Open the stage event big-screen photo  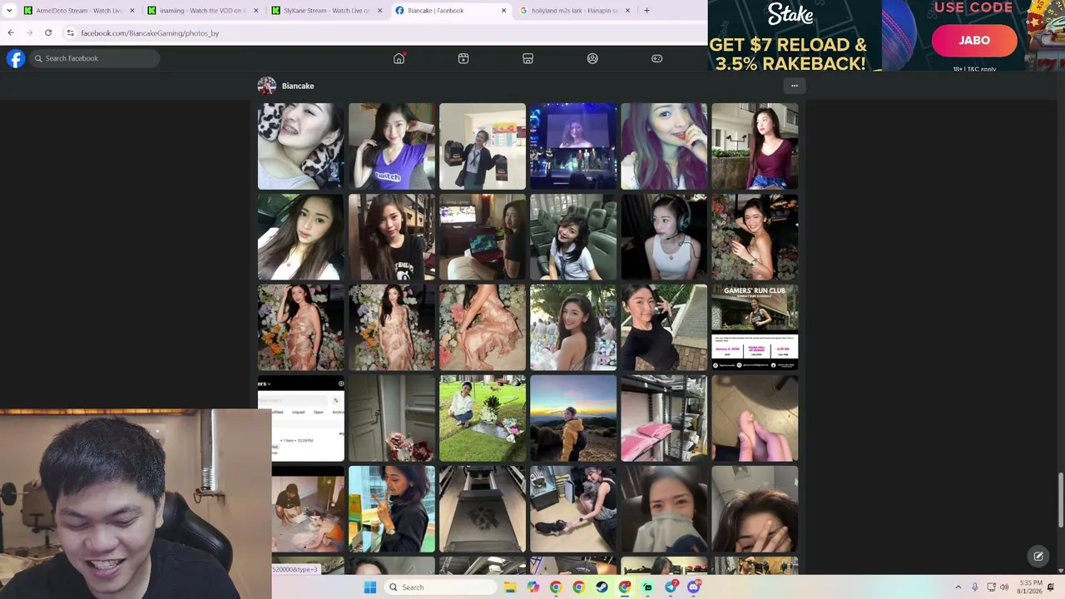(573, 146)
